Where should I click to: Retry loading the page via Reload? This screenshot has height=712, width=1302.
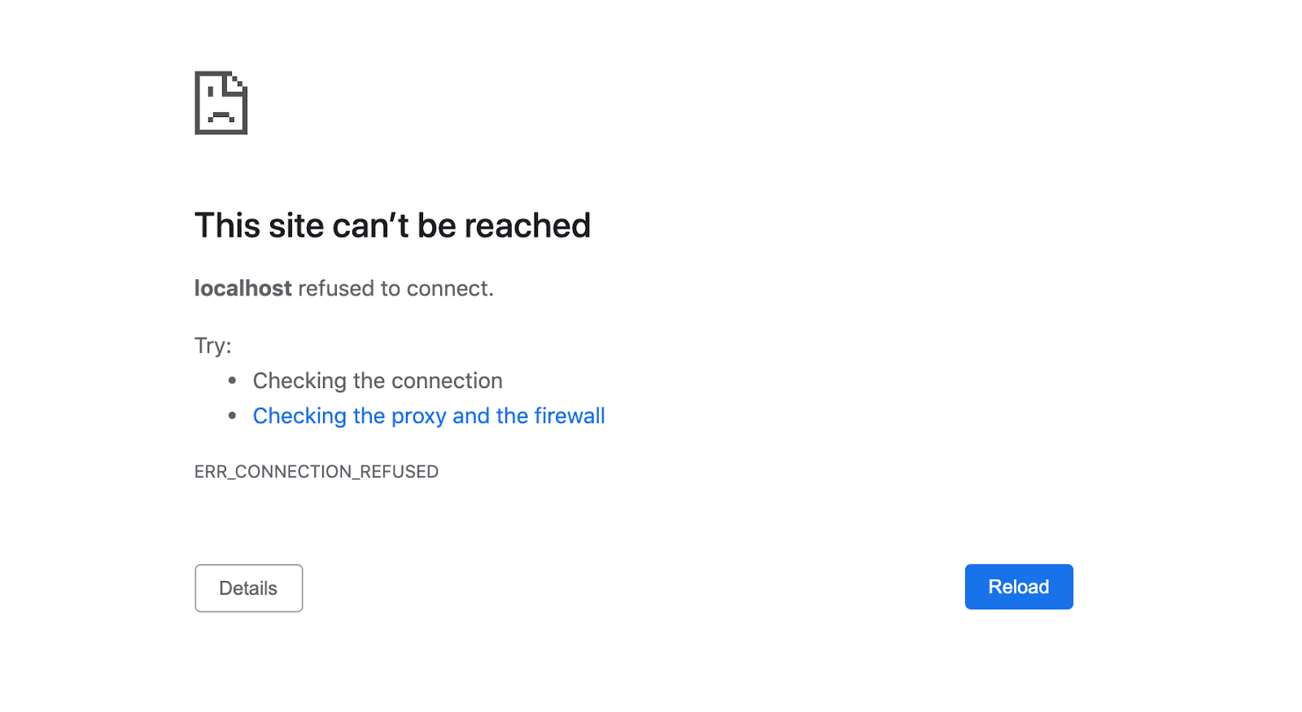[1019, 587]
